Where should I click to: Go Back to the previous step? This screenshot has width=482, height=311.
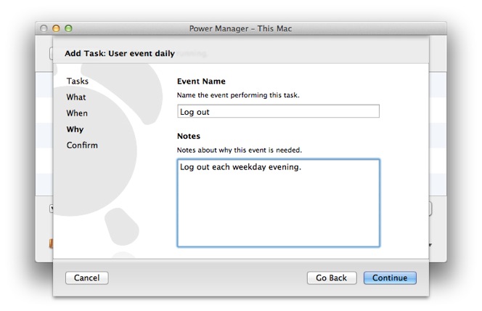(x=332, y=278)
